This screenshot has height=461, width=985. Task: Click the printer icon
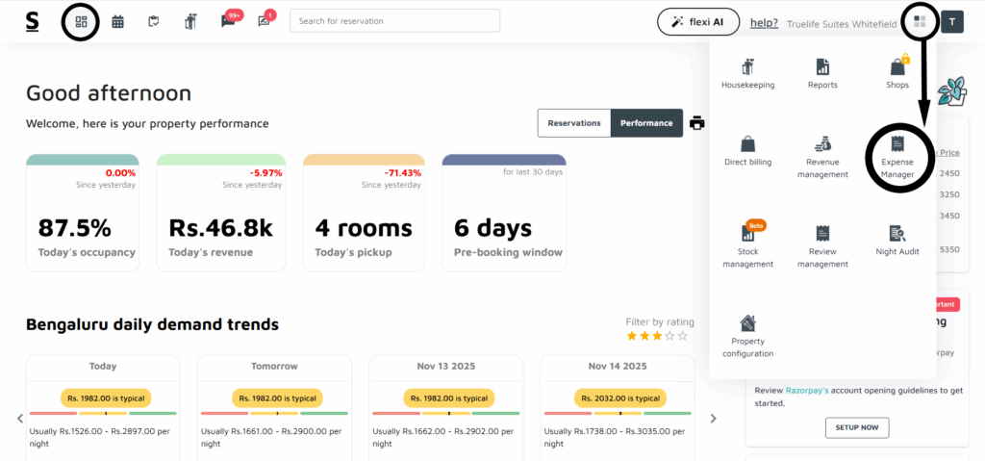tap(697, 123)
